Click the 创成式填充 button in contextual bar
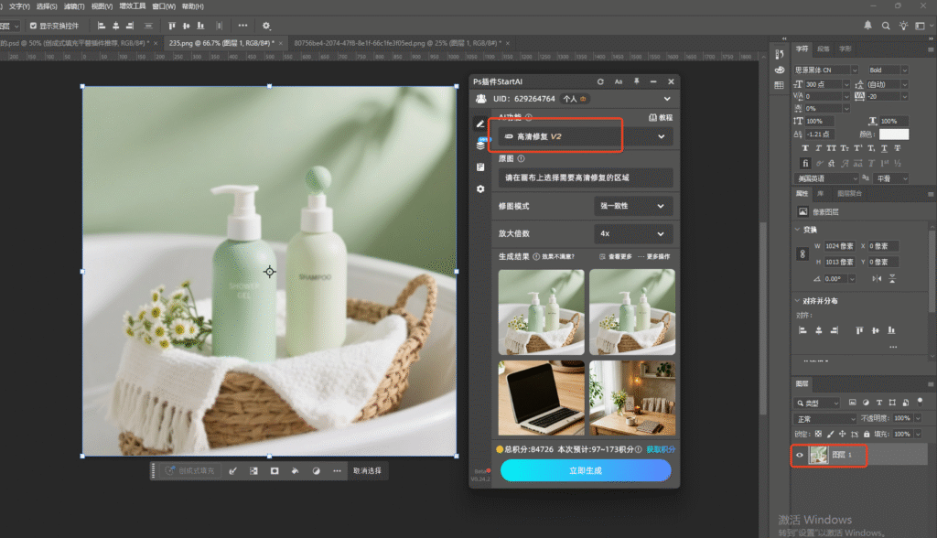The height and width of the screenshot is (538, 937). 190,471
